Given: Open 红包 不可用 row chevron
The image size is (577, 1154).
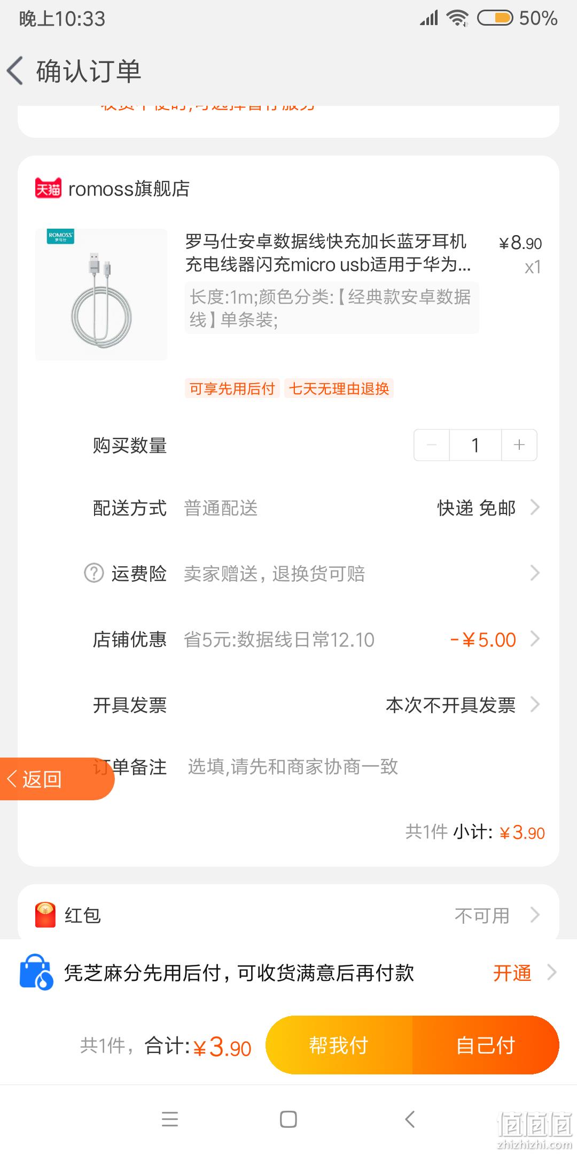Looking at the screenshot, I should [535, 915].
